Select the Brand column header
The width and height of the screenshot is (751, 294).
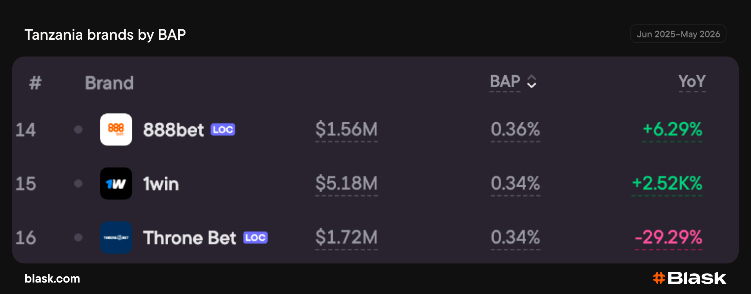tap(109, 83)
